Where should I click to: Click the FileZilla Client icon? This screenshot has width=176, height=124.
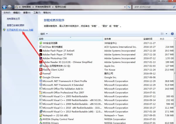tap(41, 70)
